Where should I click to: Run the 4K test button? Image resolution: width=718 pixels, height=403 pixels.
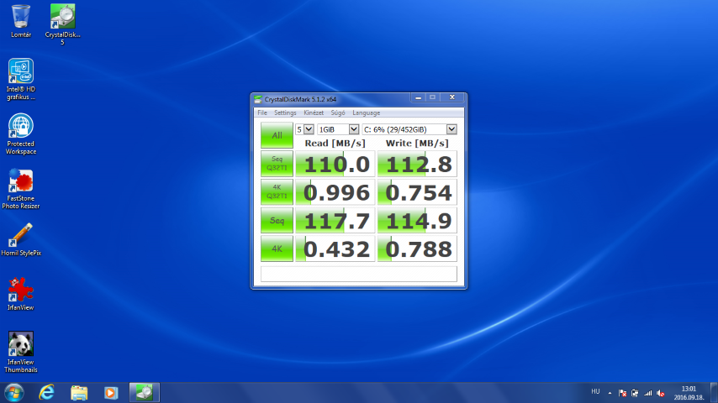pyautogui.click(x=277, y=249)
